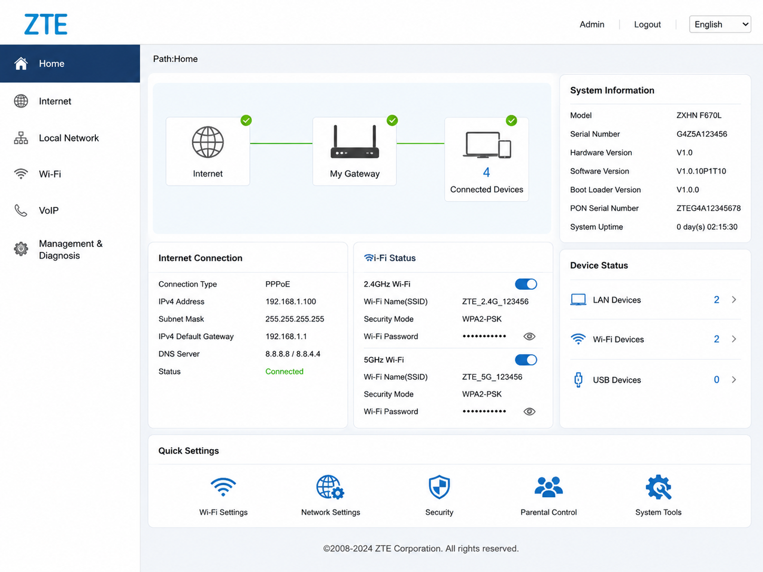Select the My Gateway router icon

(x=355, y=142)
